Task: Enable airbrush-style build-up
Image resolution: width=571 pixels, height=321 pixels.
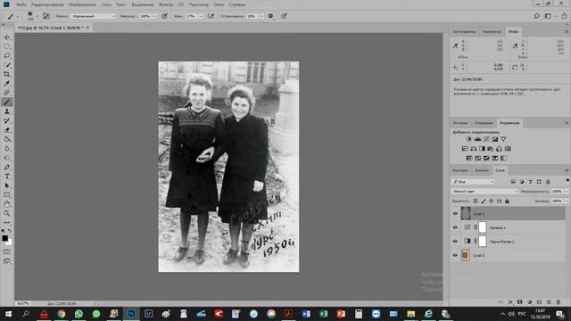Action: [x=211, y=16]
